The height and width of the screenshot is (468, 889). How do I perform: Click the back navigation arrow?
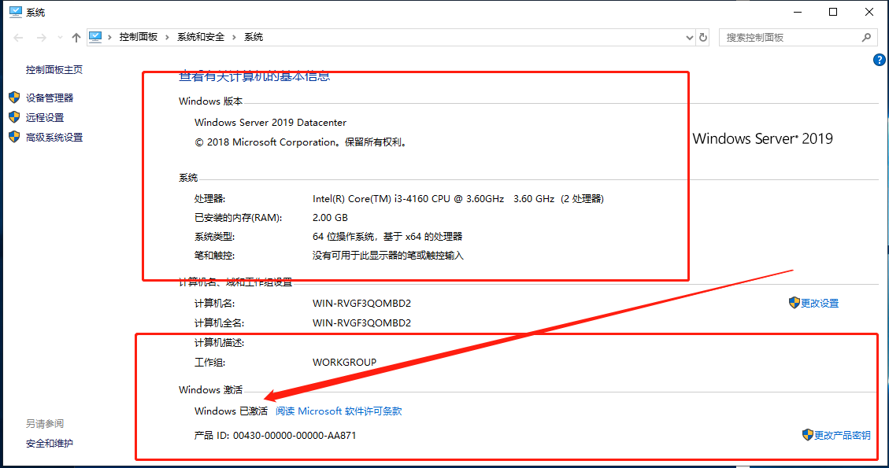tap(18, 38)
